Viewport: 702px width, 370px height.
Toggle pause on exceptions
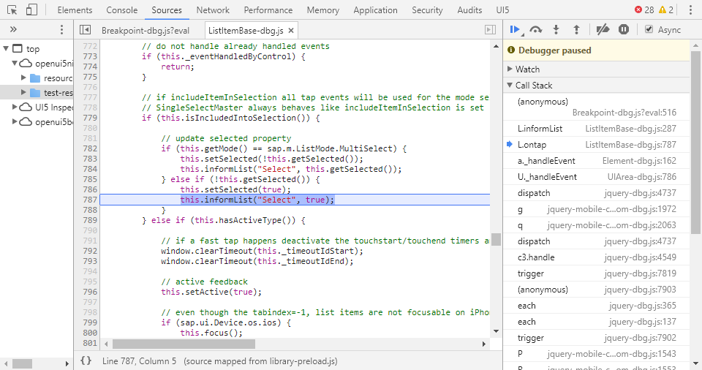[624, 29]
